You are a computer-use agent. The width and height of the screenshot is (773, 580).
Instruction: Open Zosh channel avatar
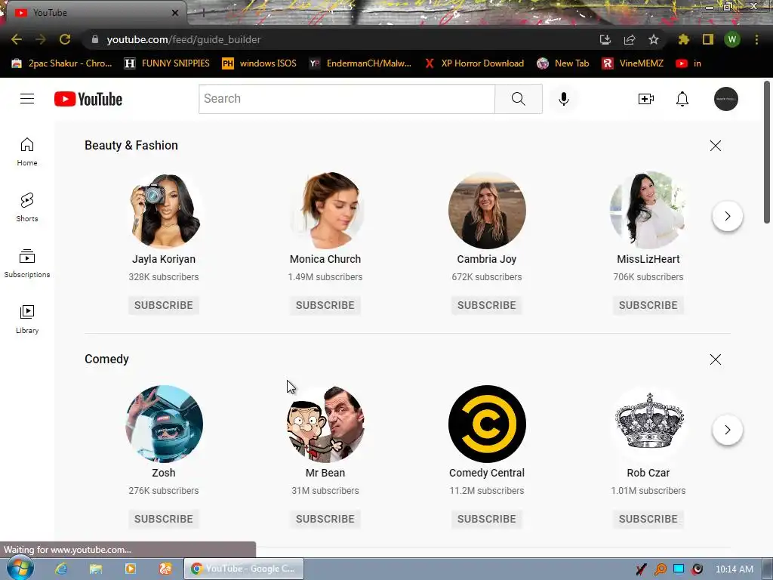(x=164, y=424)
